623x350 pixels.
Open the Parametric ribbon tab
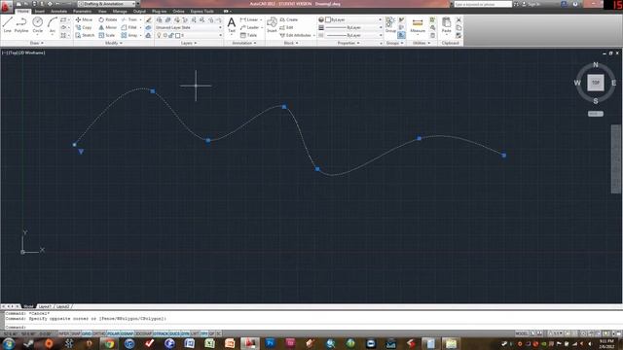[x=82, y=11]
